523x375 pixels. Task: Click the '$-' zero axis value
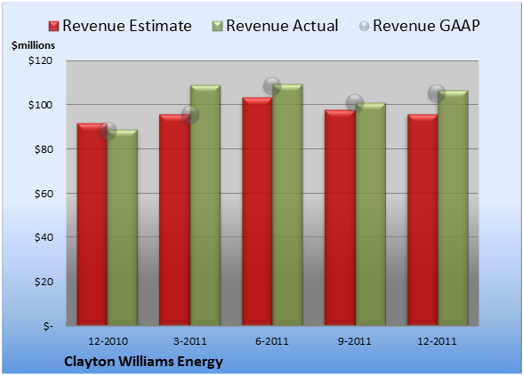click(x=48, y=325)
